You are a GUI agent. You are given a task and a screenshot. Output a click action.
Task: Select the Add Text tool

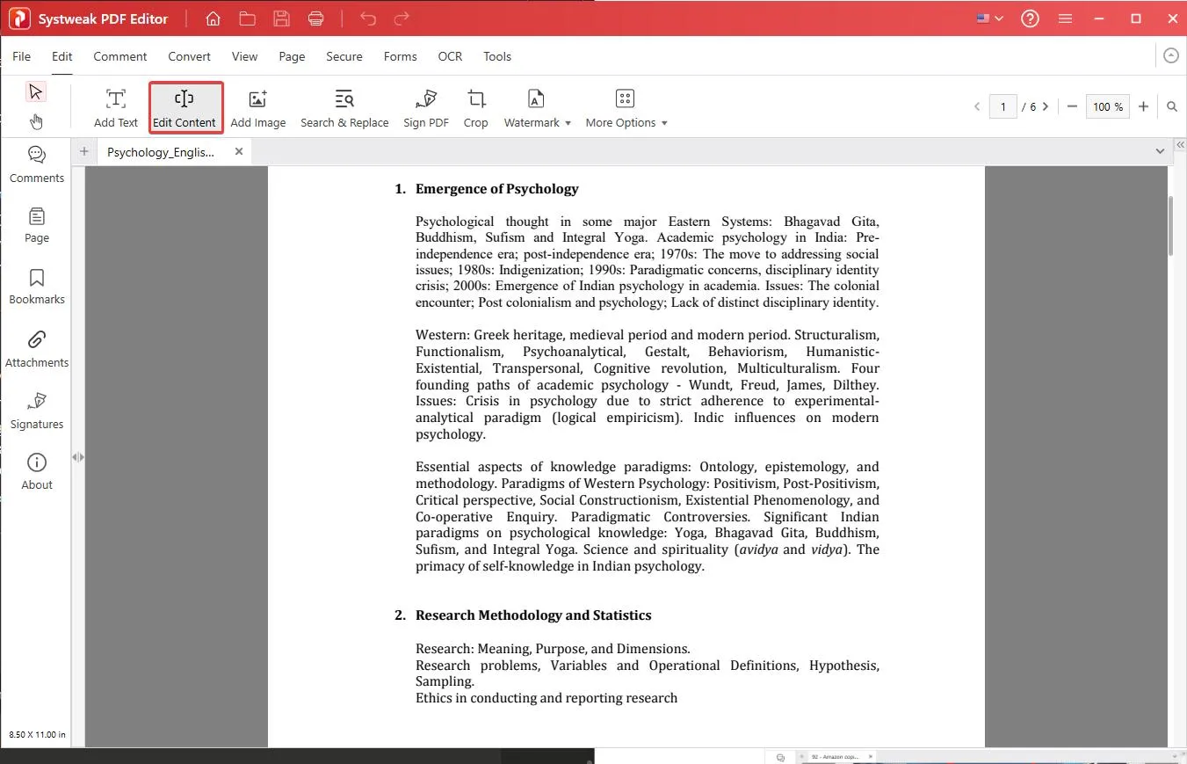click(116, 108)
